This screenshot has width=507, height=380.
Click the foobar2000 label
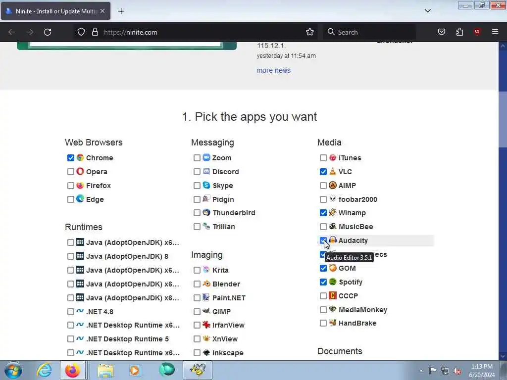pyautogui.click(x=357, y=199)
